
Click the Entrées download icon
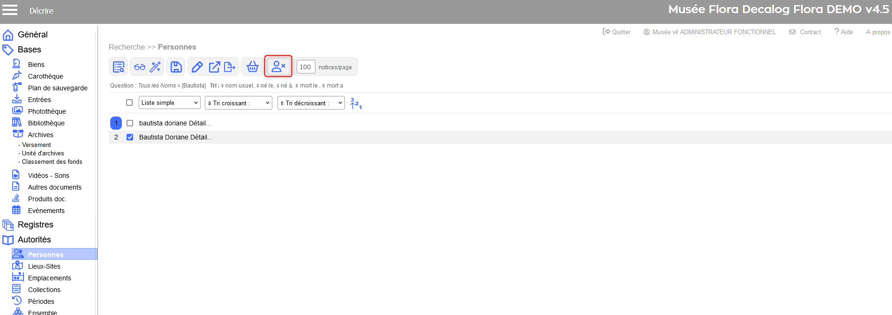(17, 99)
